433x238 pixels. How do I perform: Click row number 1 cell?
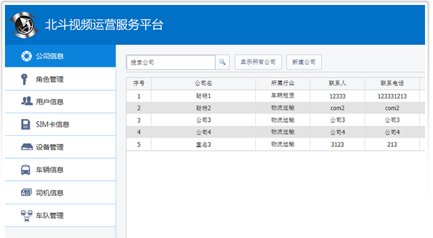click(138, 96)
